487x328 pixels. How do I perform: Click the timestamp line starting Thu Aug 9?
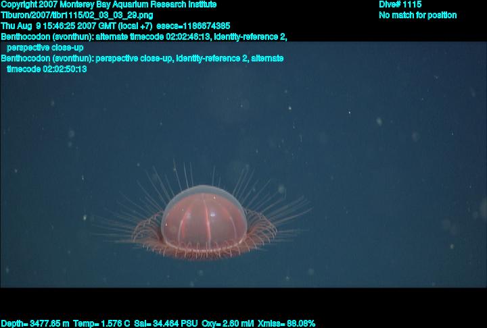[x=115, y=26]
